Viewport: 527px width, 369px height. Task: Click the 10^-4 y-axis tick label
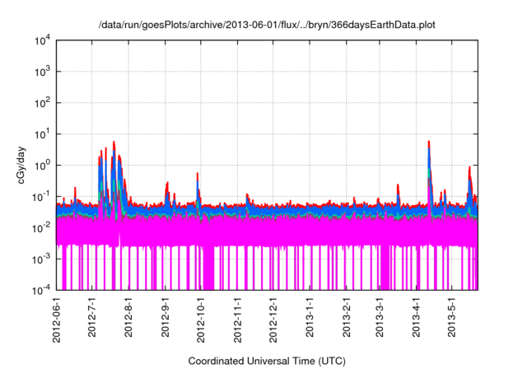[41, 290]
